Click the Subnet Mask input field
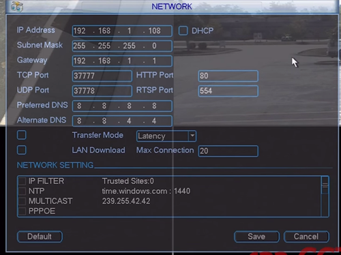Screen dimensions: 341x255 pos(122,46)
